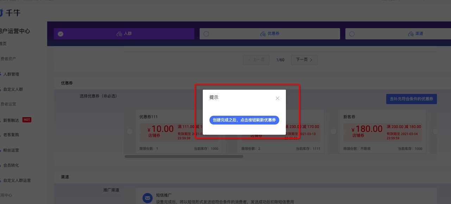
Task: Click the empty circle in 渠道 step
Action: coord(352,34)
